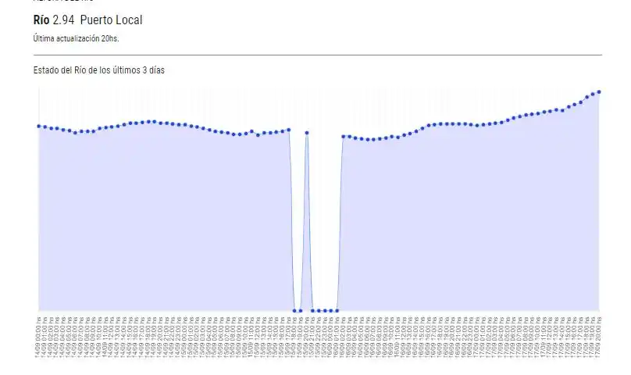Click the last data point at 17/09 20:00
Viewport: 631px width, 375px height.
pos(599,91)
